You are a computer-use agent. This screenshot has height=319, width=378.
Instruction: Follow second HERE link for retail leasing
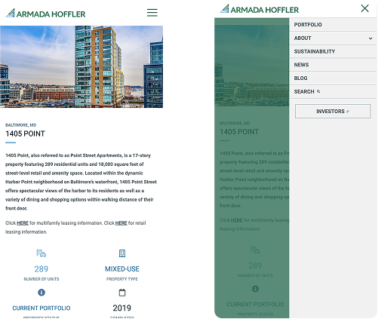coord(121,223)
